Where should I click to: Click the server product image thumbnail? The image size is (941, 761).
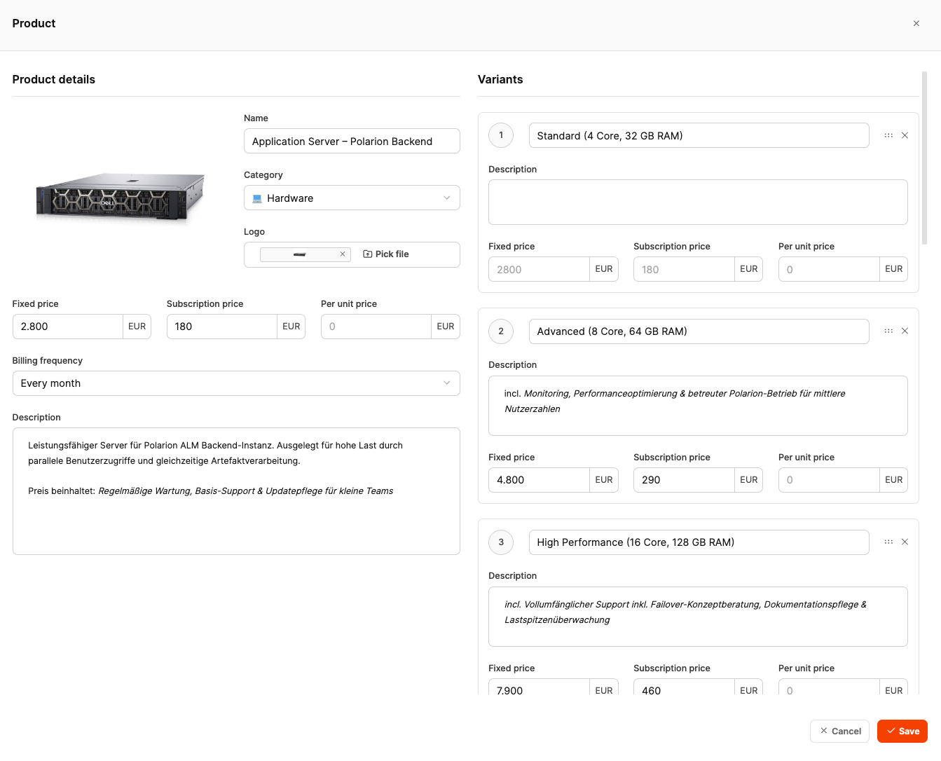pyautogui.click(x=121, y=197)
